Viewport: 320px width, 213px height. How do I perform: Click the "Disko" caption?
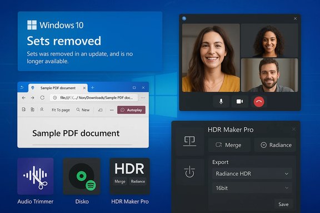click(82, 201)
